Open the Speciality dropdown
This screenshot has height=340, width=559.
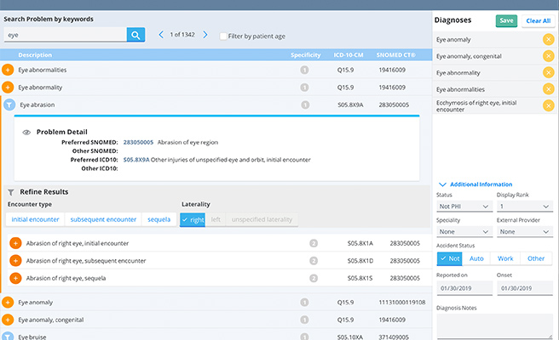pyautogui.click(x=464, y=231)
